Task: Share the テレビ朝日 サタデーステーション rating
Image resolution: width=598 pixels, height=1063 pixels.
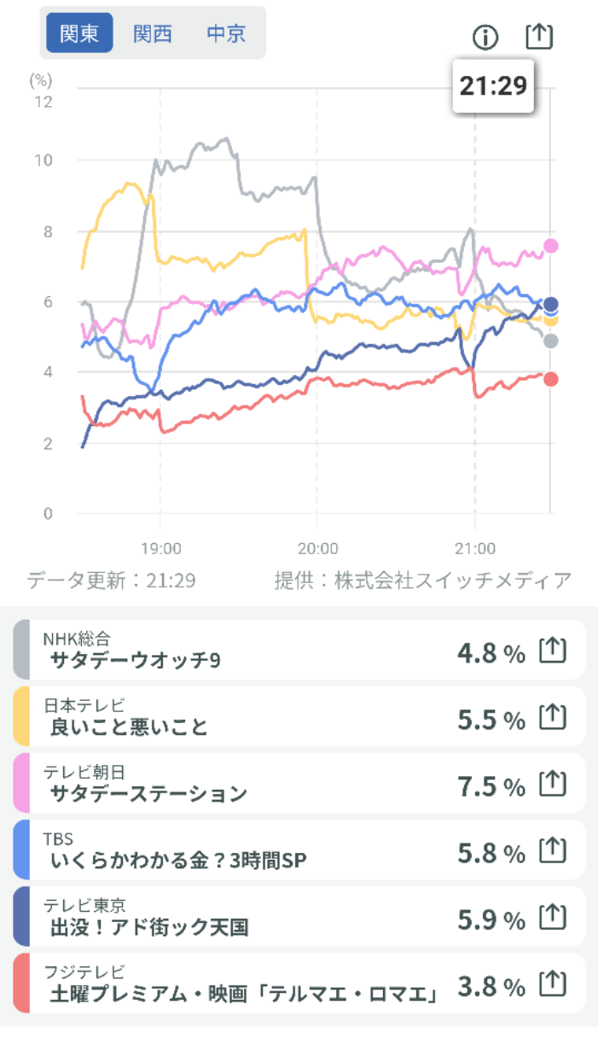Action: (x=553, y=784)
